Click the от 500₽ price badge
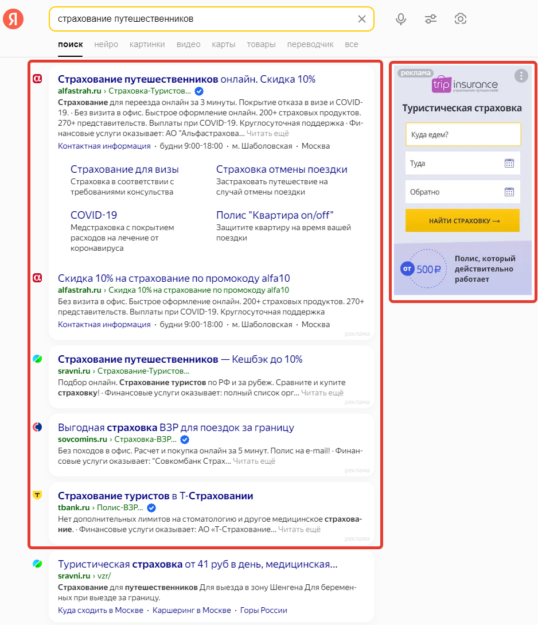The width and height of the screenshot is (538, 625). pyautogui.click(x=423, y=269)
